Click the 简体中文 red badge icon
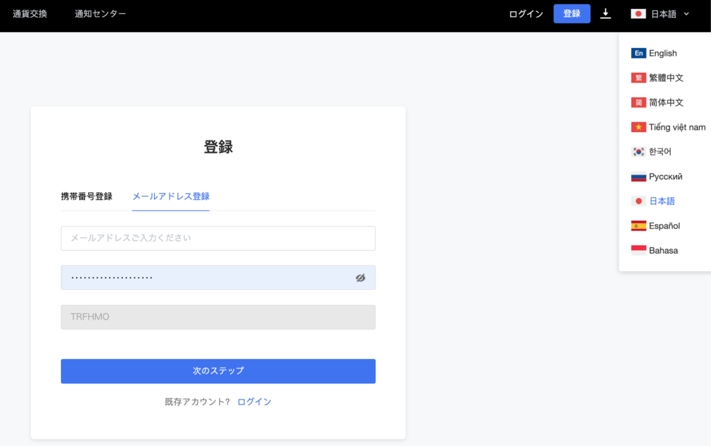The image size is (711, 446). [639, 103]
